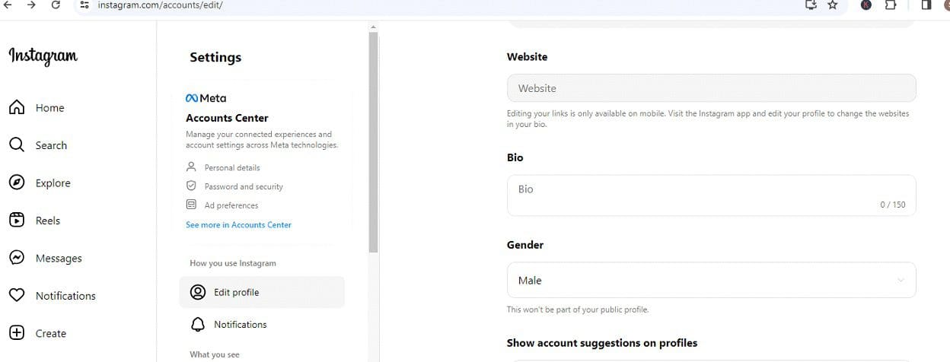Open the K profile extension icon
This screenshot has height=362, width=950.
click(866, 5)
